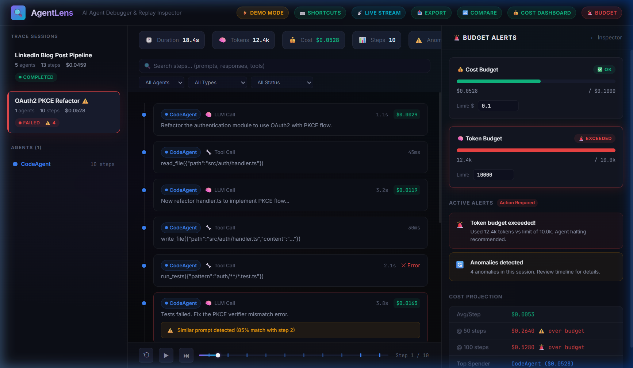Click the Token Budget brain icon
The height and width of the screenshot is (368, 633).
[x=460, y=139]
